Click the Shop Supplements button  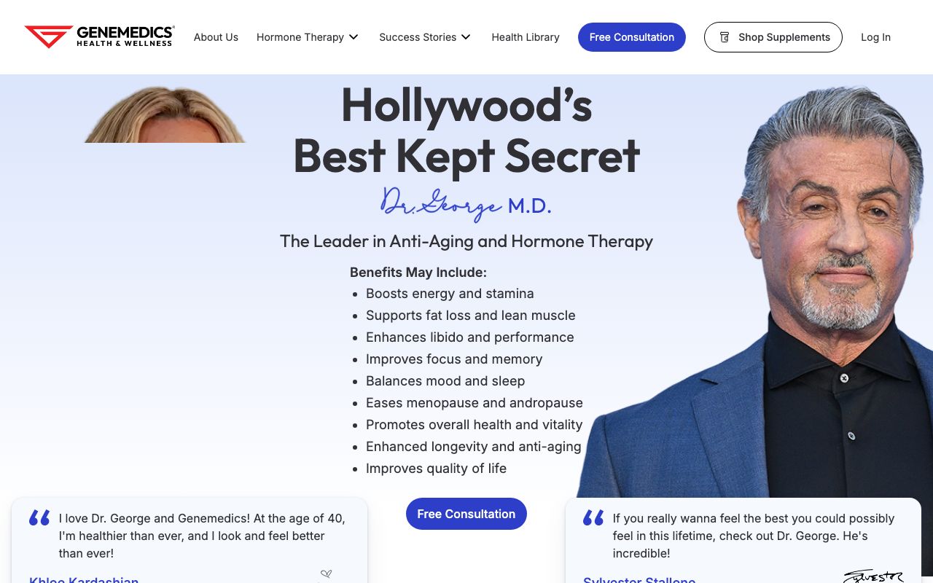pyautogui.click(x=773, y=37)
